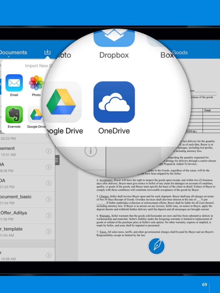Screen dimensions: 220x293
Task: Show info for _Offer_Aditya document
Action: 49,216
